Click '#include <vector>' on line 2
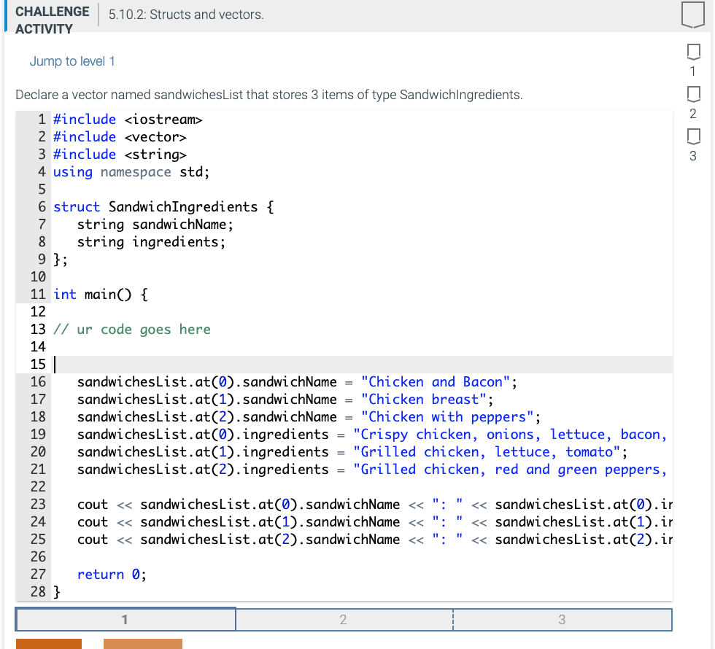 120,137
